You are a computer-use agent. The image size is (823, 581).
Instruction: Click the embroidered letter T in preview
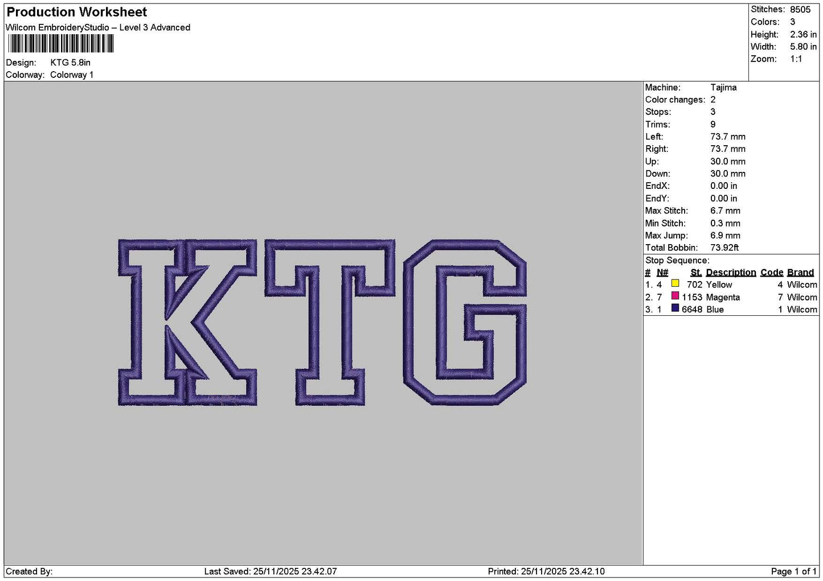(x=330, y=323)
